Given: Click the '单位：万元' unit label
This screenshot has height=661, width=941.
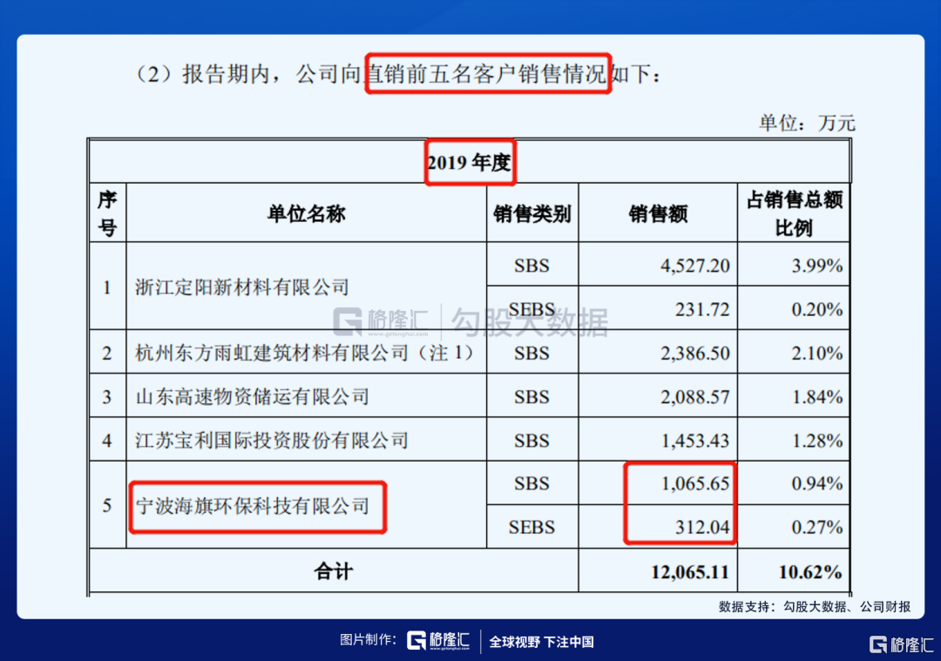Looking at the screenshot, I should pyautogui.click(x=807, y=123).
